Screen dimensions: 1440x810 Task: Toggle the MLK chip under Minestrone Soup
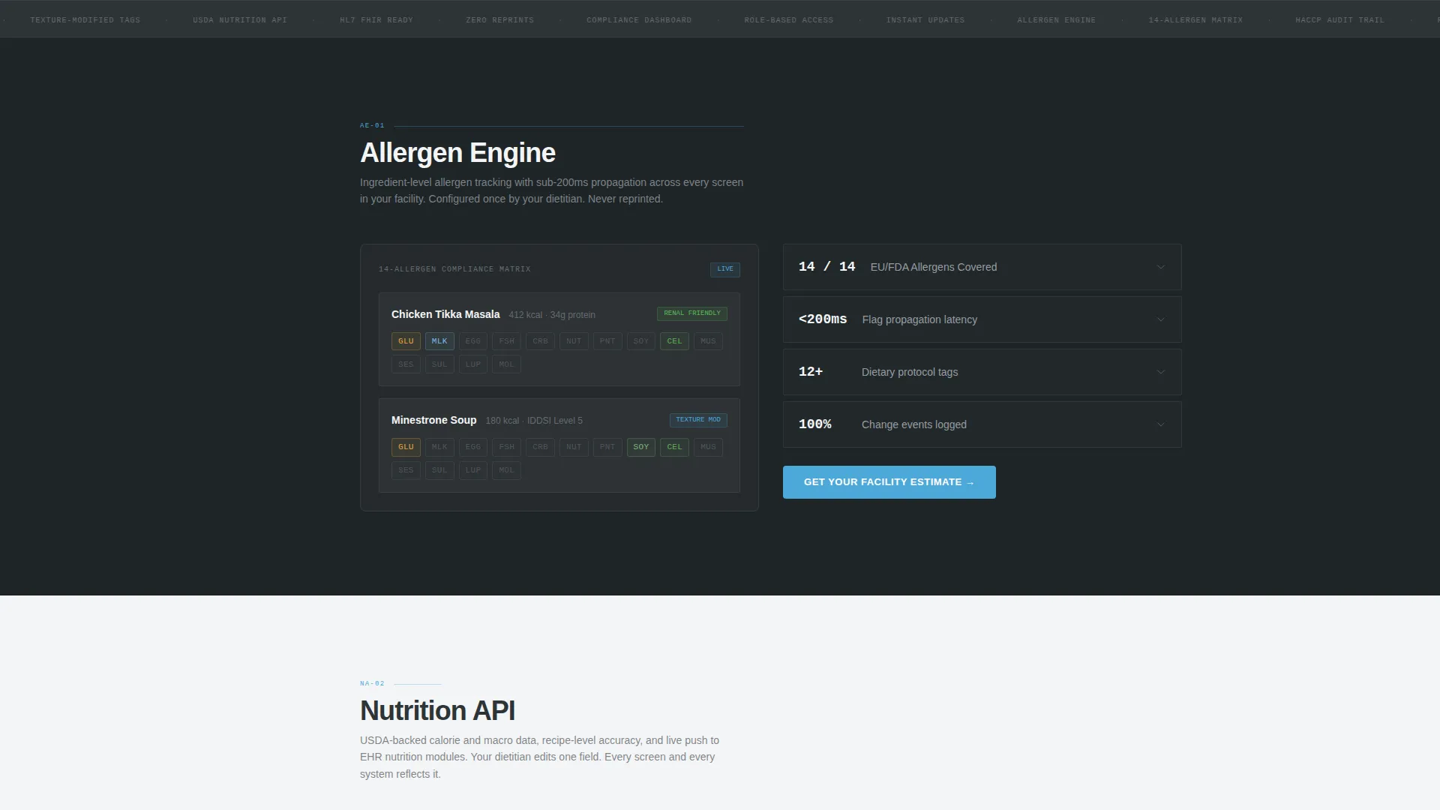point(439,447)
